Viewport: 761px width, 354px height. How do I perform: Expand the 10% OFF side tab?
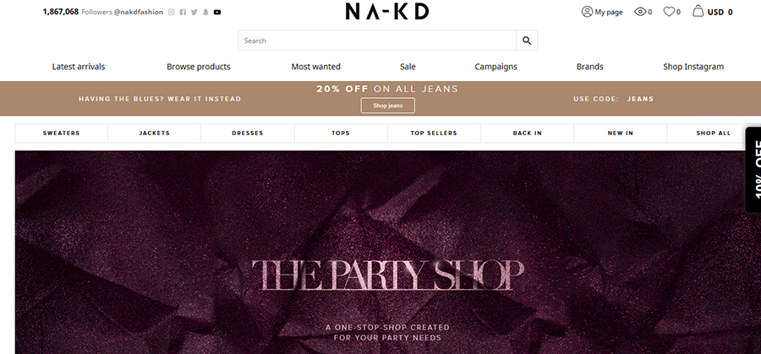point(753,170)
